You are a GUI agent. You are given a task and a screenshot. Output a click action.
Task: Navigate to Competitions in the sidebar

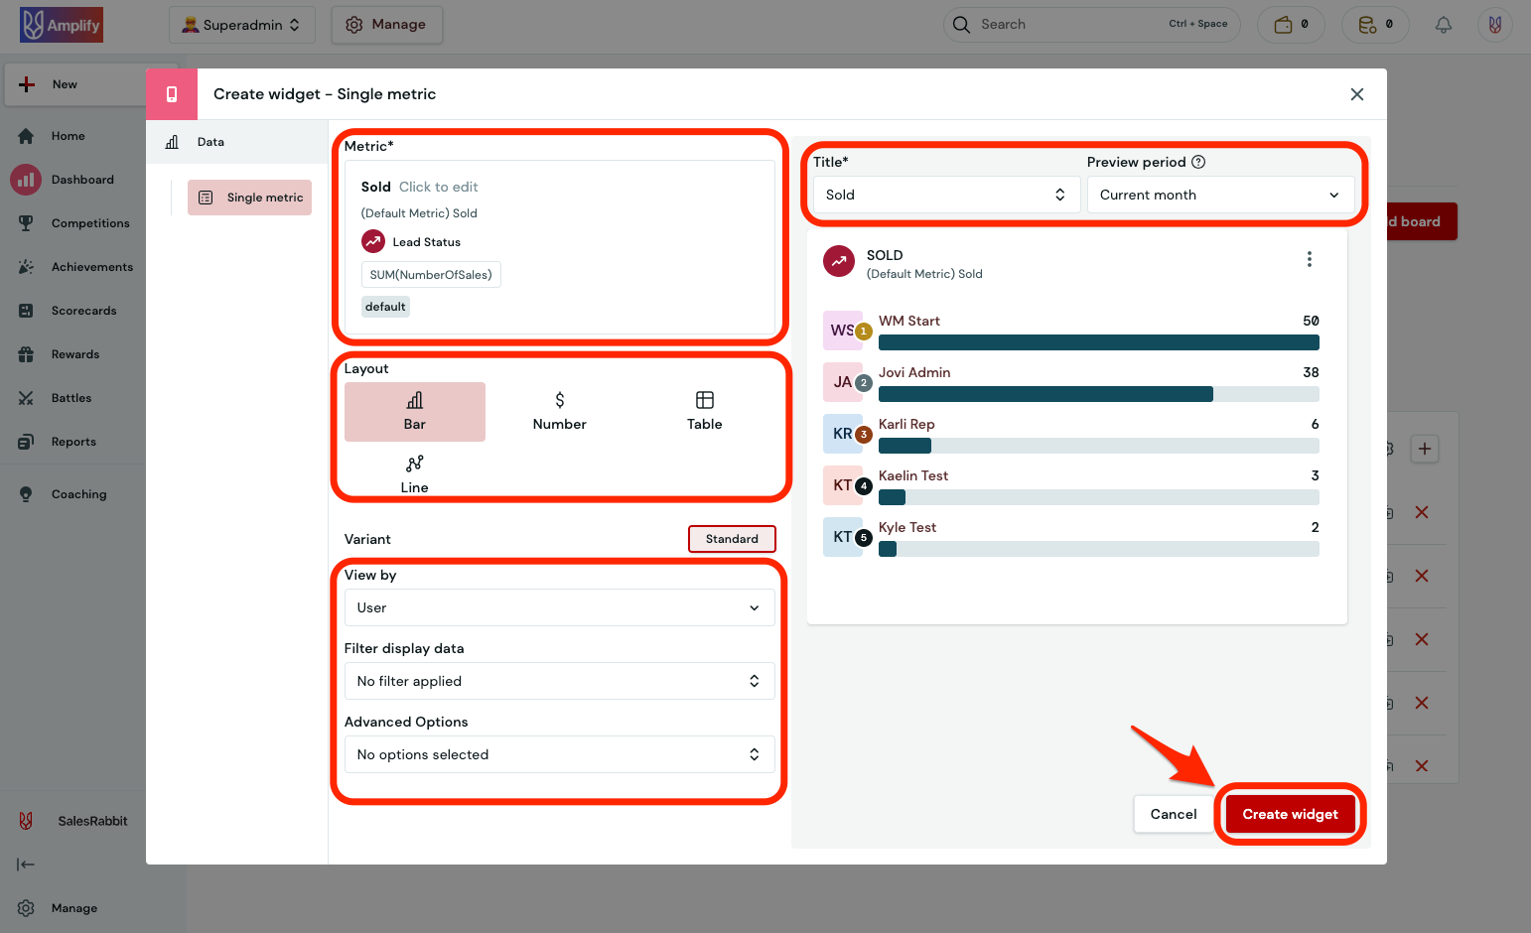89,222
